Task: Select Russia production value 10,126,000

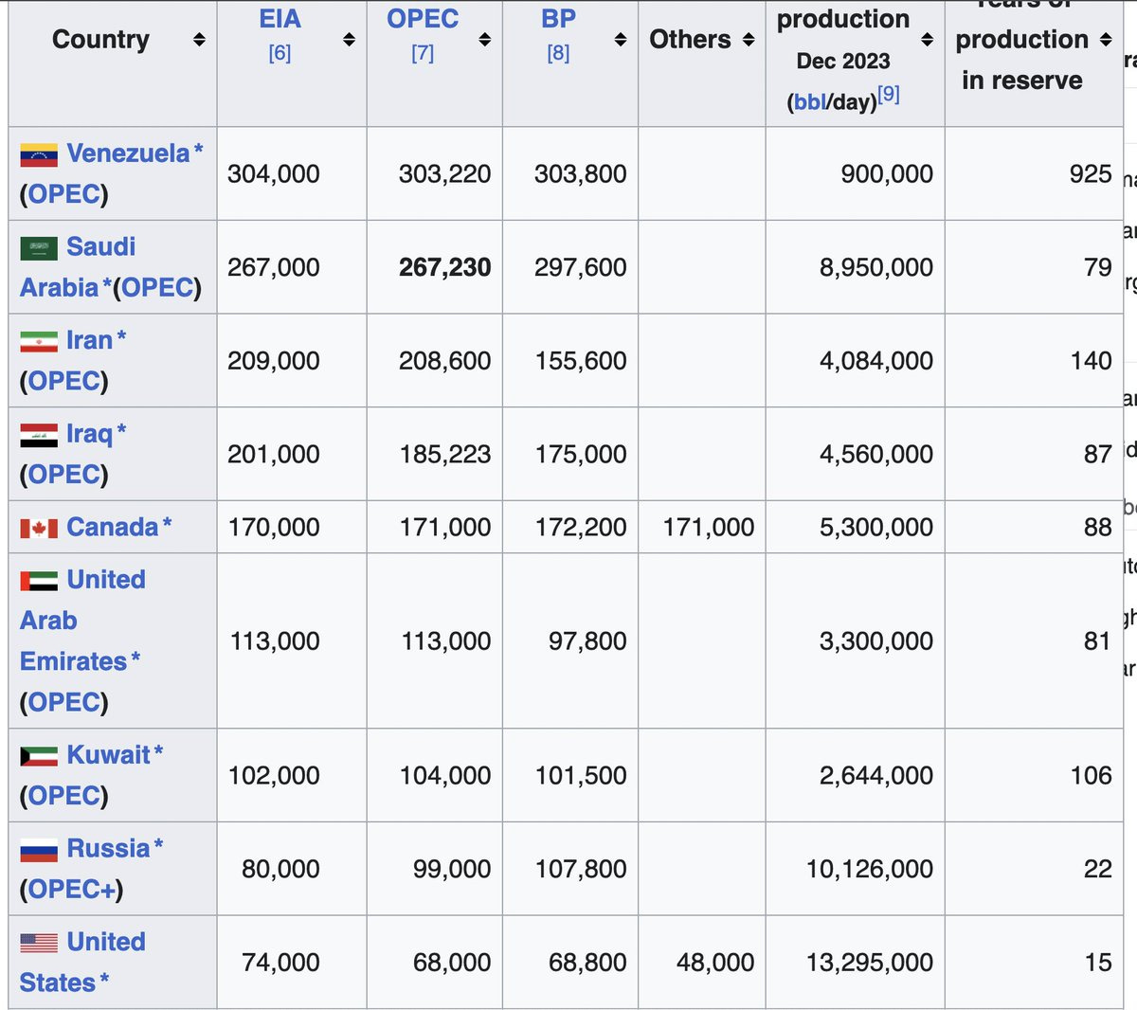Action: tap(870, 869)
